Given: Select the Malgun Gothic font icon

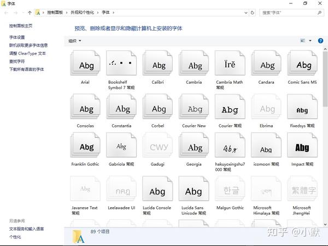Looking at the screenshot, I should [x=230, y=189].
